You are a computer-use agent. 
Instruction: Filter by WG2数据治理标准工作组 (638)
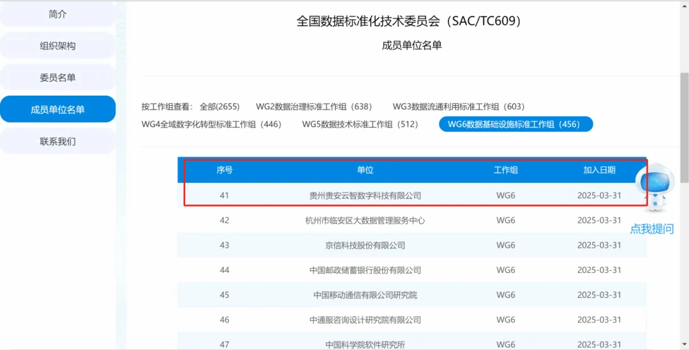click(x=314, y=106)
